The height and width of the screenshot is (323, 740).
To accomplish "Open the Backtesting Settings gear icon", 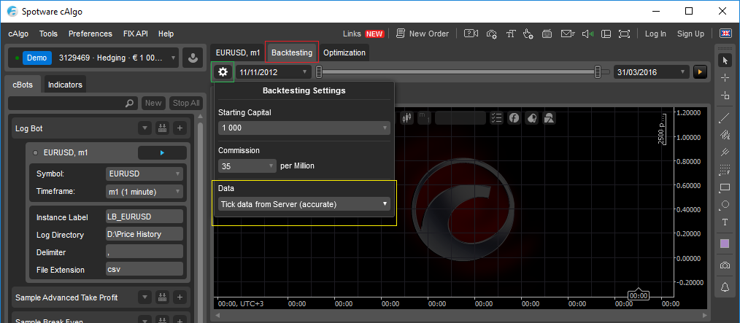I will 223,71.
